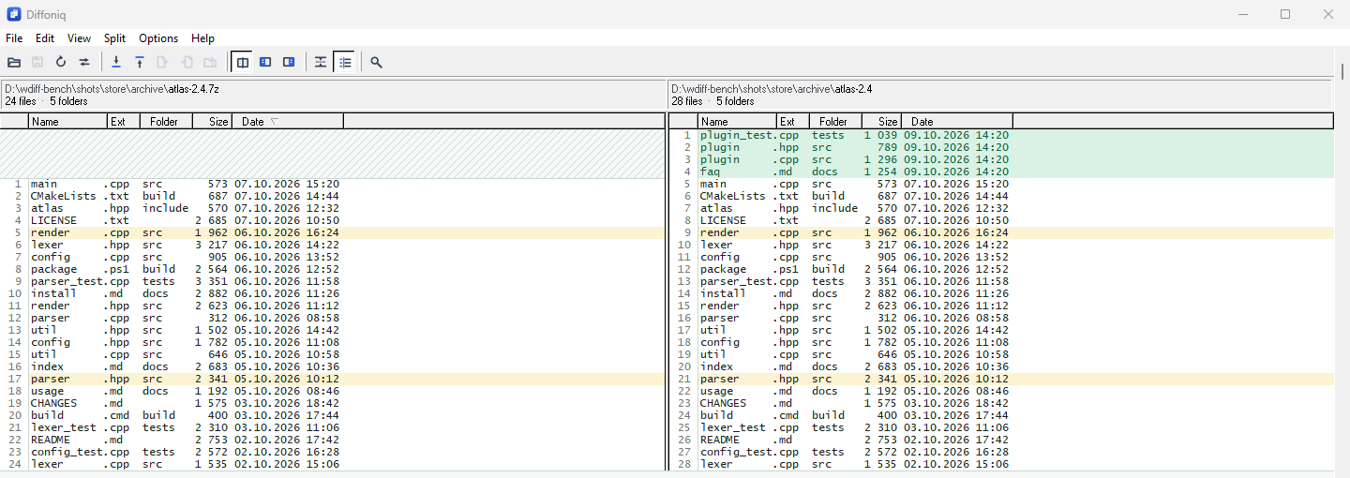1350x478 pixels.
Task: Click the left pane Date column header
Action: click(288, 121)
